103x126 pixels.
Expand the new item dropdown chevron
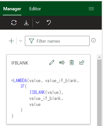pyautogui.click(x=20, y=41)
